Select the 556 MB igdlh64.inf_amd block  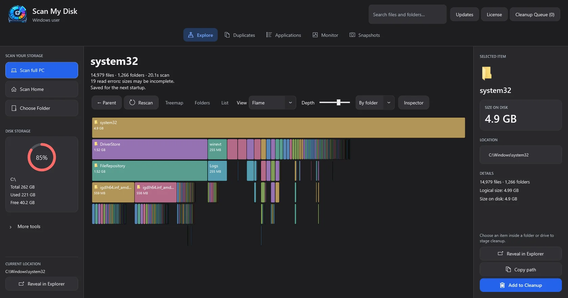click(156, 192)
